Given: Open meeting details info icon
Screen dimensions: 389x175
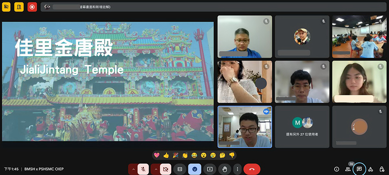Looking at the screenshot, I should click(337, 169).
